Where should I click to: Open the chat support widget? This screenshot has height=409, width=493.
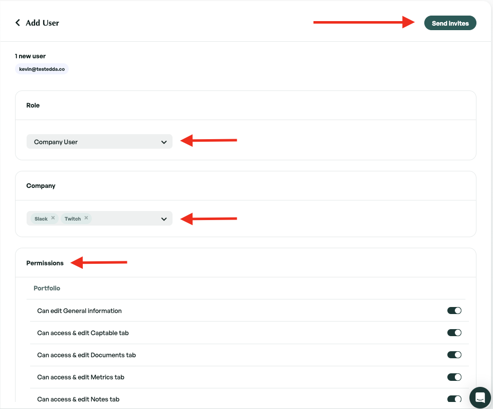[480, 397]
